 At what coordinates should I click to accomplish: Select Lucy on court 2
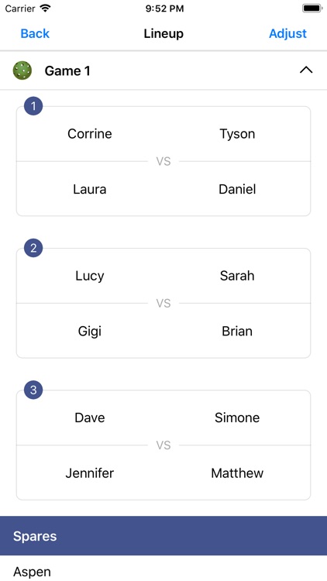click(x=90, y=276)
